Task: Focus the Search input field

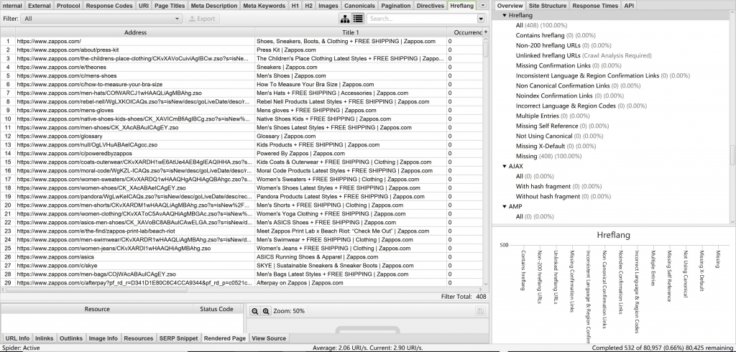Action: pos(422,19)
